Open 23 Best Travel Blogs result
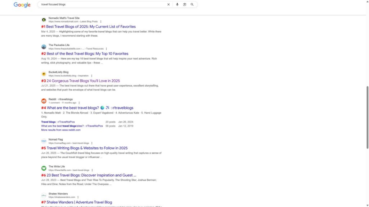This screenshot has width=369, height=207. pos(91,175)
